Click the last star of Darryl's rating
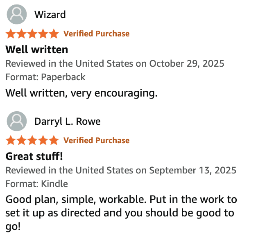This screenshot has height=234, width=258. [x=54, y=140]
